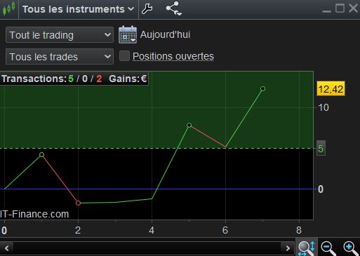
Task: Open the calendar date picker icon
Action: click(x=128, y=34)
